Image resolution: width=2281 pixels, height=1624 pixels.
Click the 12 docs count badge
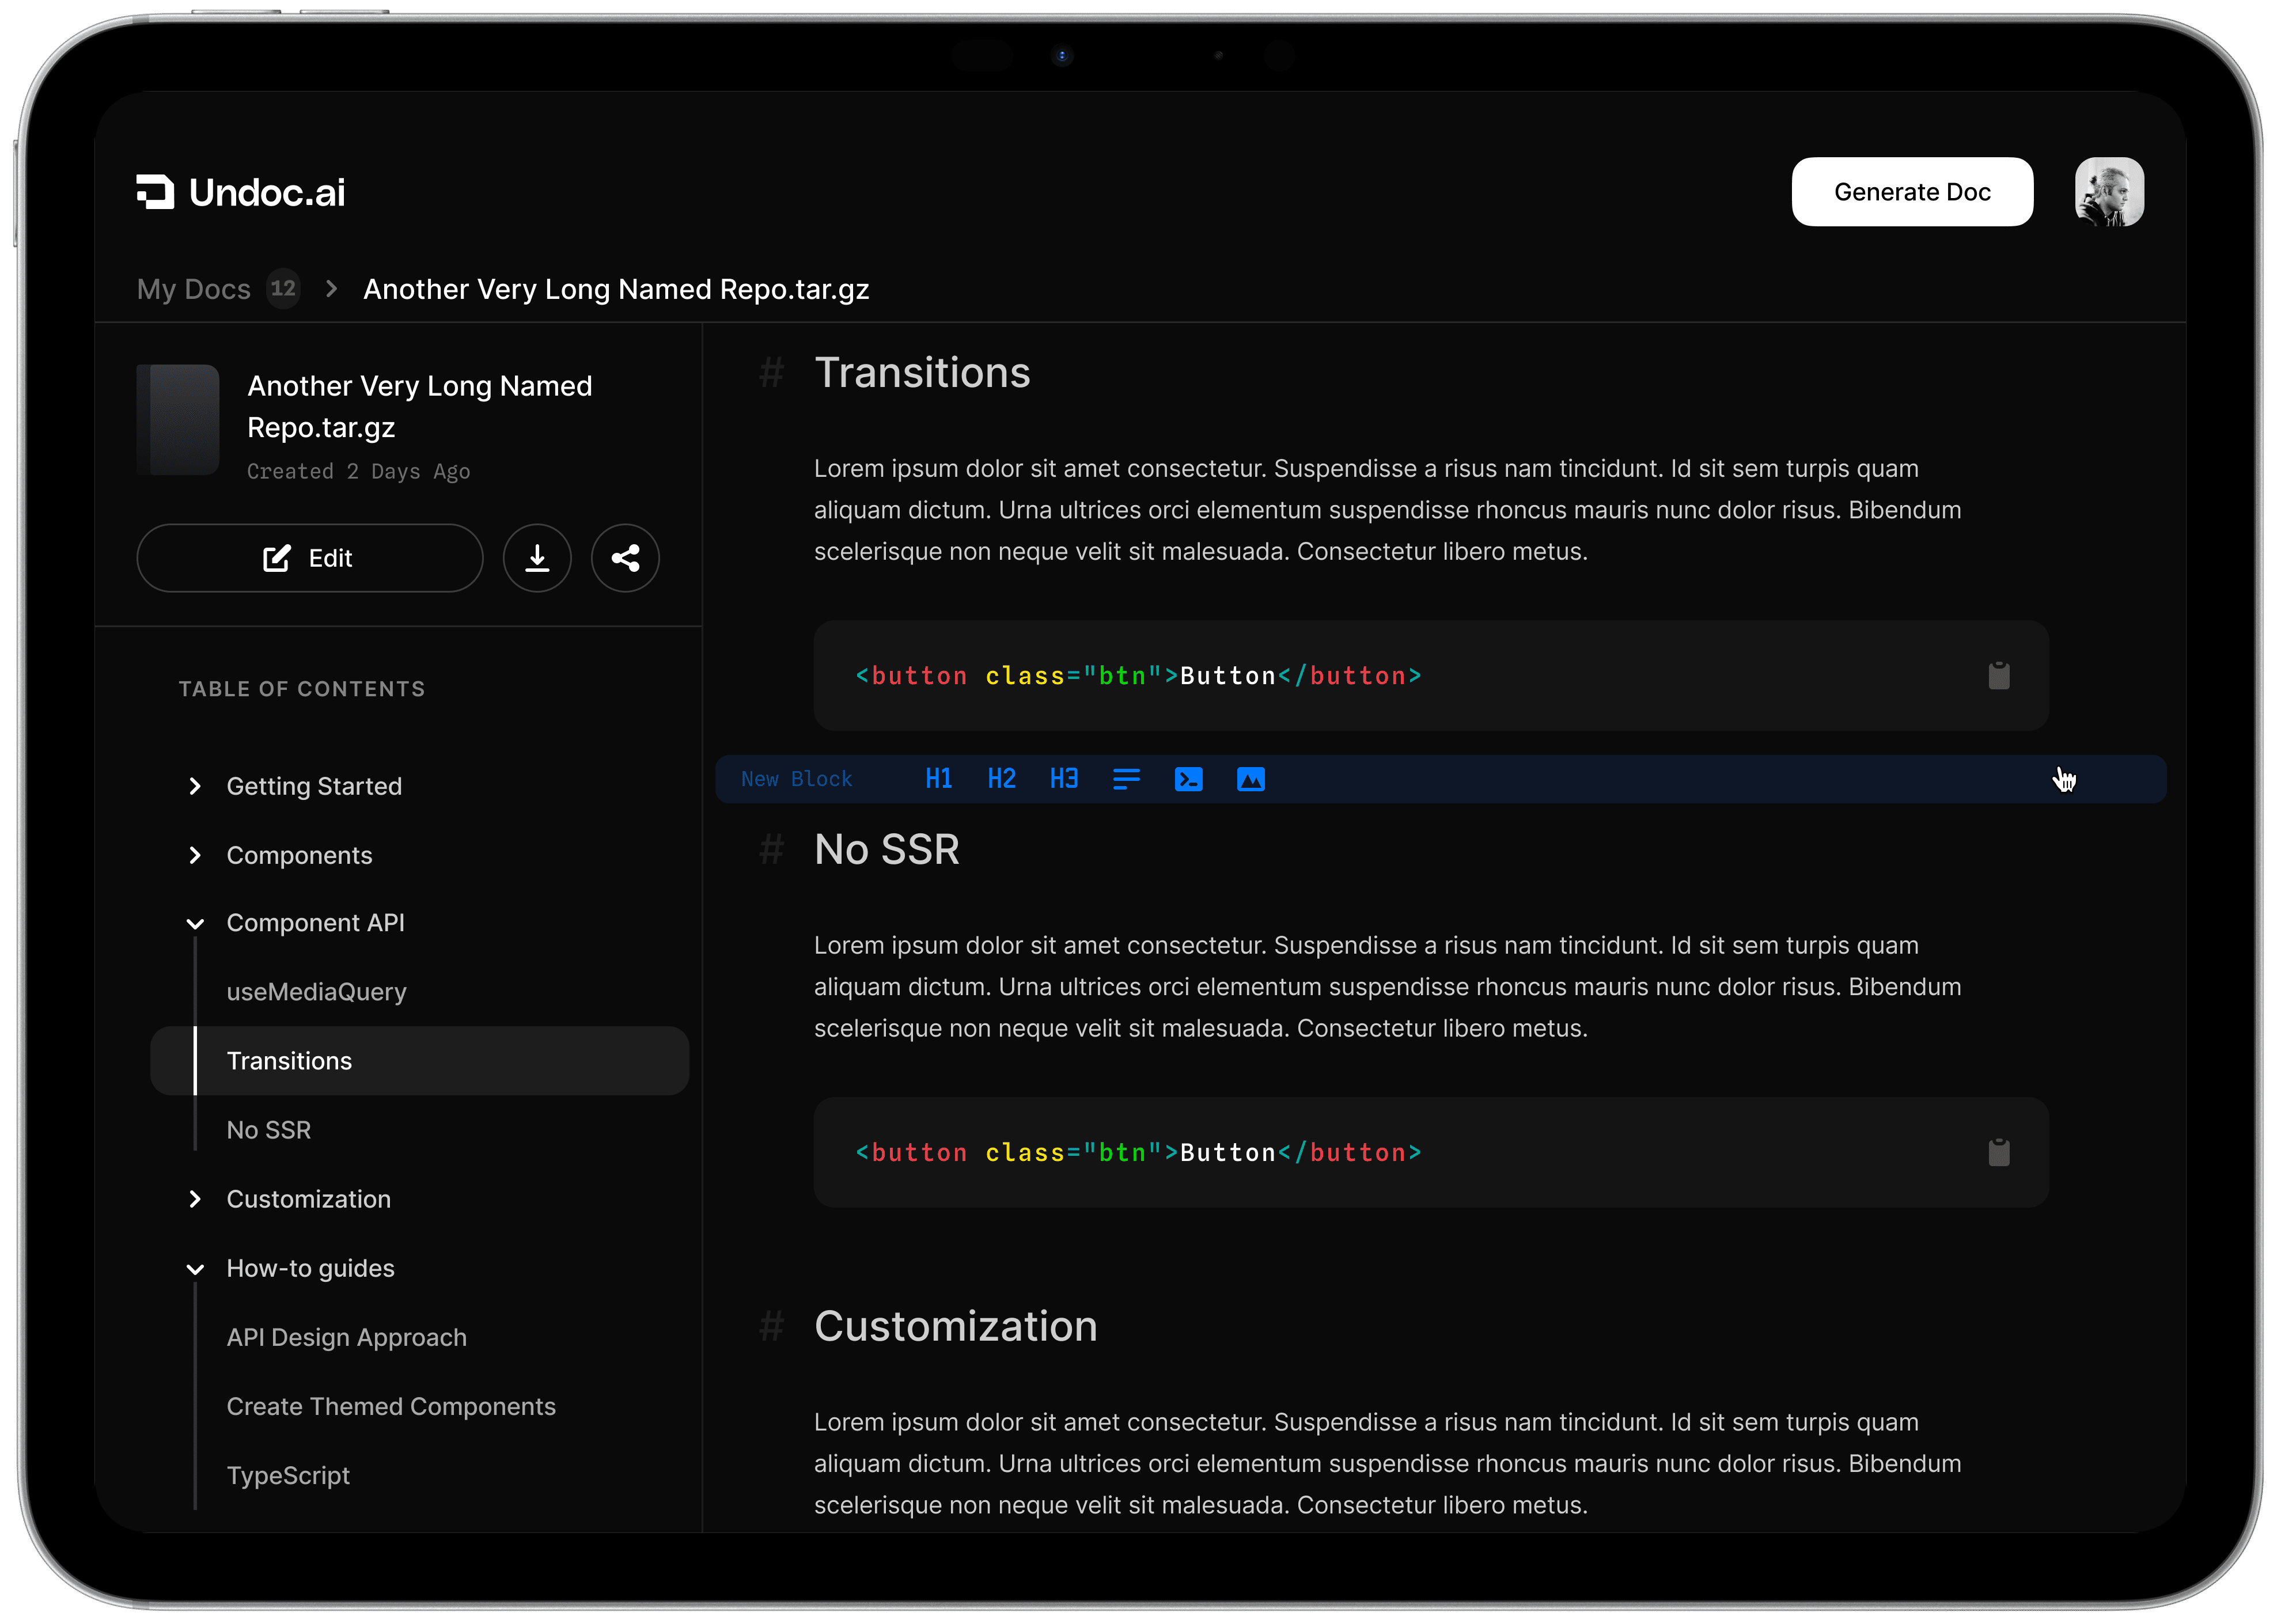(x=283, y=289)
